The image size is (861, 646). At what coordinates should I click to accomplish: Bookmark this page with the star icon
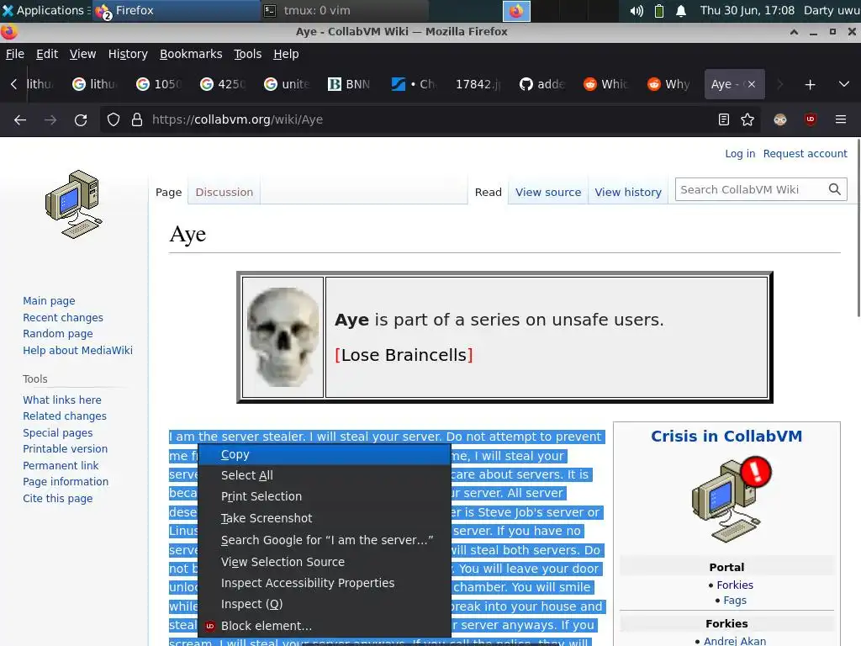(x=747, y=119)
